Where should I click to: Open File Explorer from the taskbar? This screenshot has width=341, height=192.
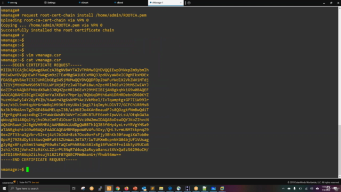(161, 188)
